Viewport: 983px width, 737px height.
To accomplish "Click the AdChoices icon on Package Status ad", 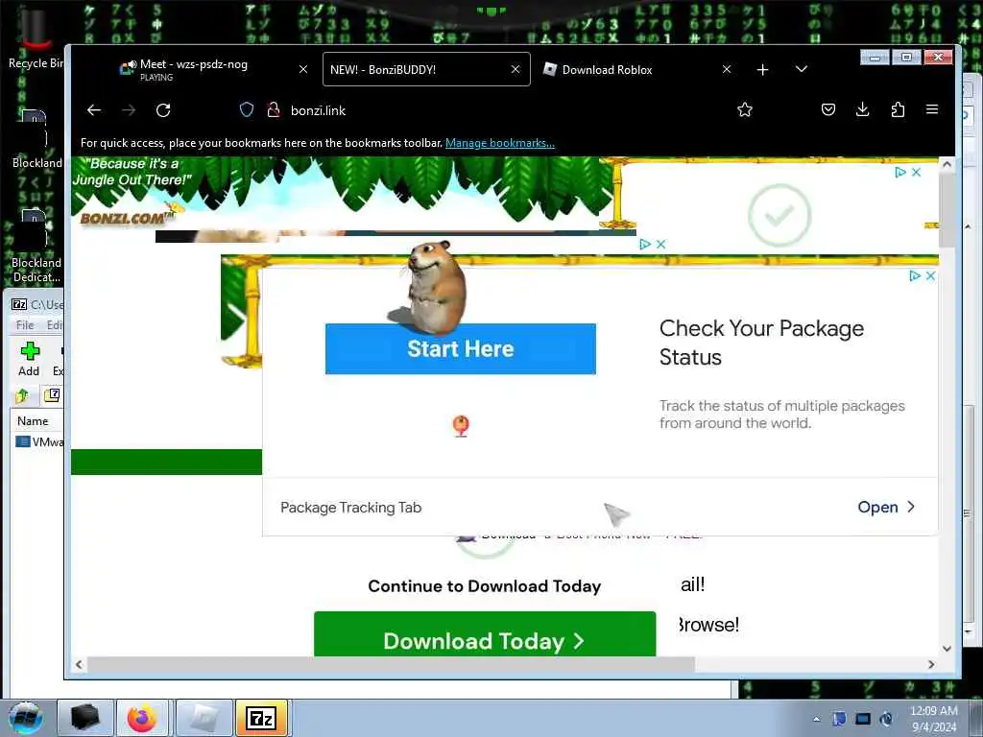I will pyautogui.click(x=915, y=275).
